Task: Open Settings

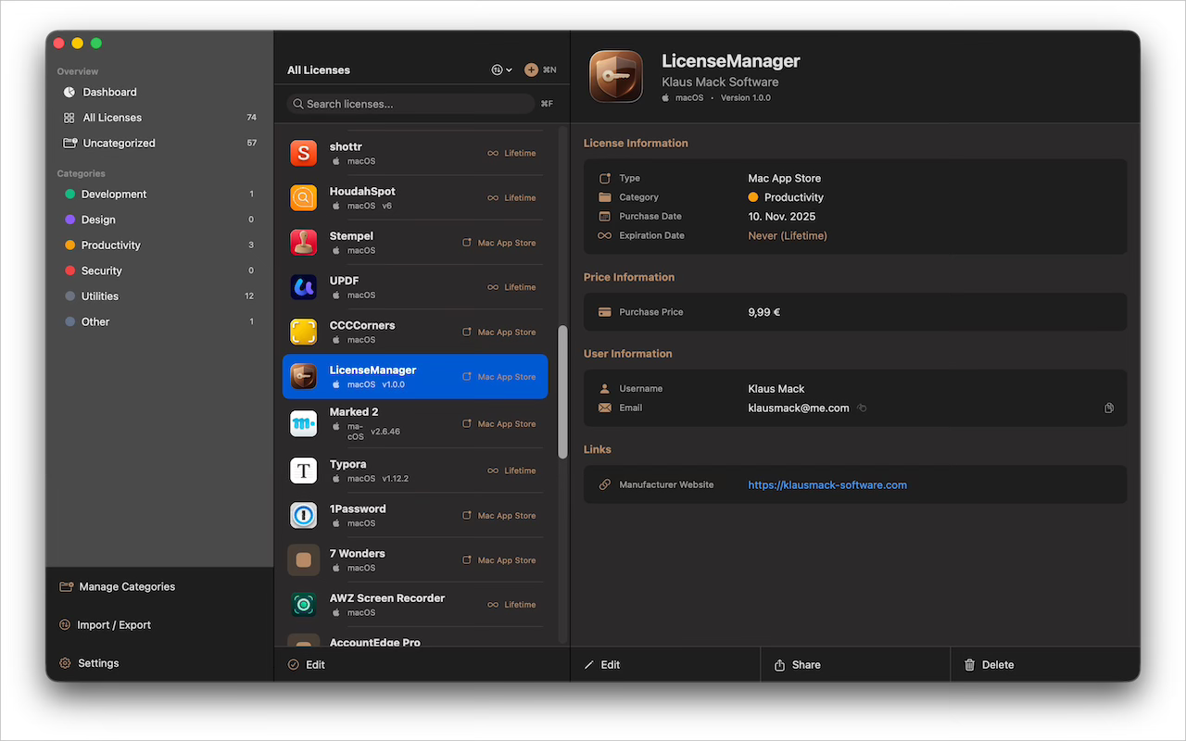Action: click(x=90, y=663)
